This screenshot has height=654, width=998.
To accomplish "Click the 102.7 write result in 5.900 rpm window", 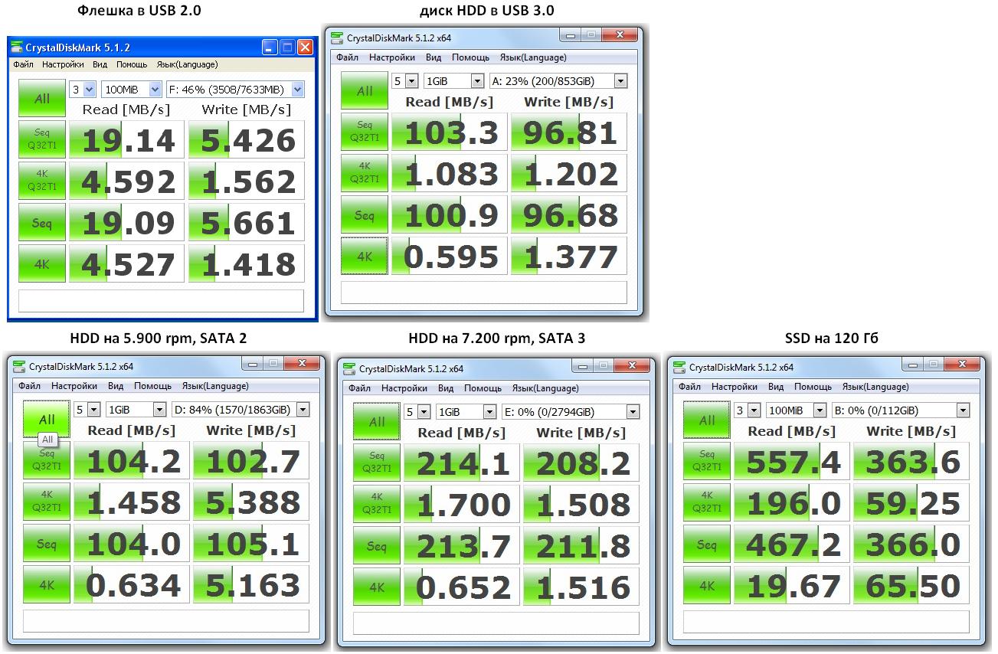I will point(251,461).
